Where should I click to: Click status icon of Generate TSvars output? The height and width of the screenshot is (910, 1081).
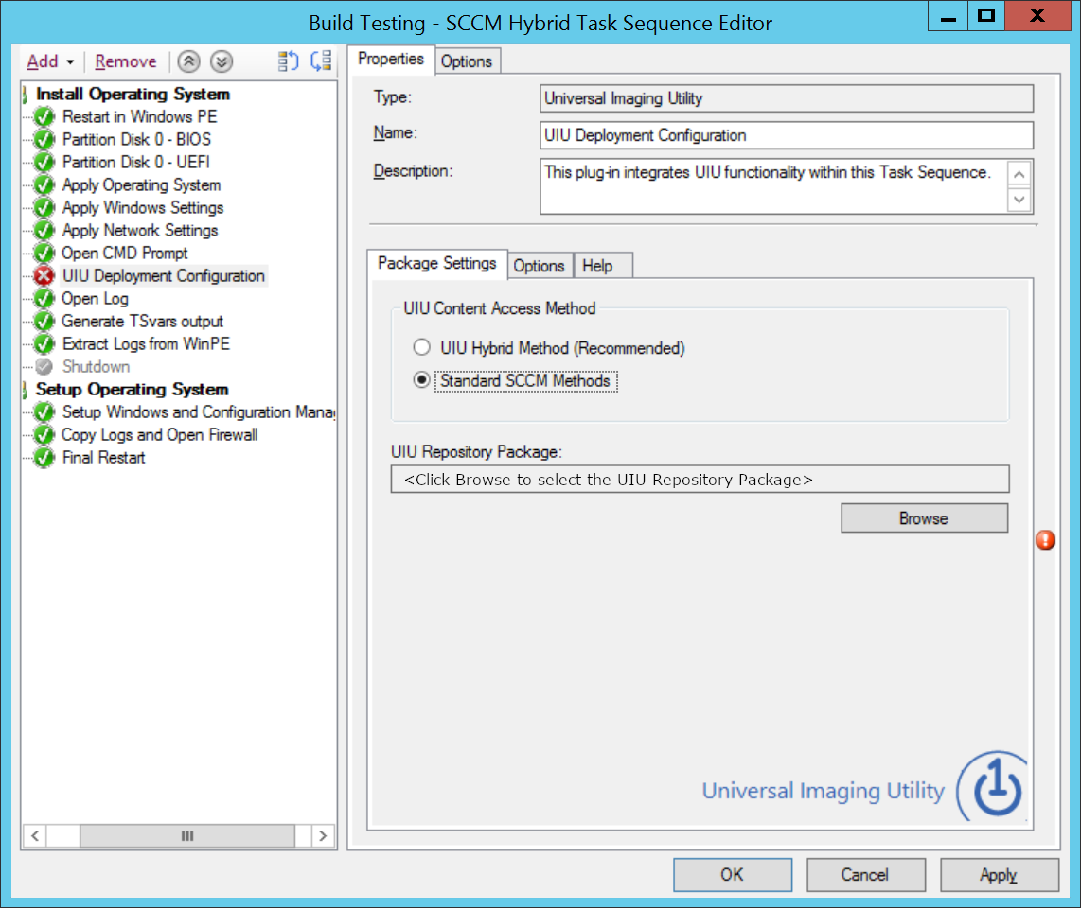(44, 322)
